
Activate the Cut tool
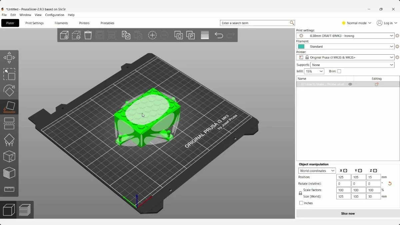point(9,123)
